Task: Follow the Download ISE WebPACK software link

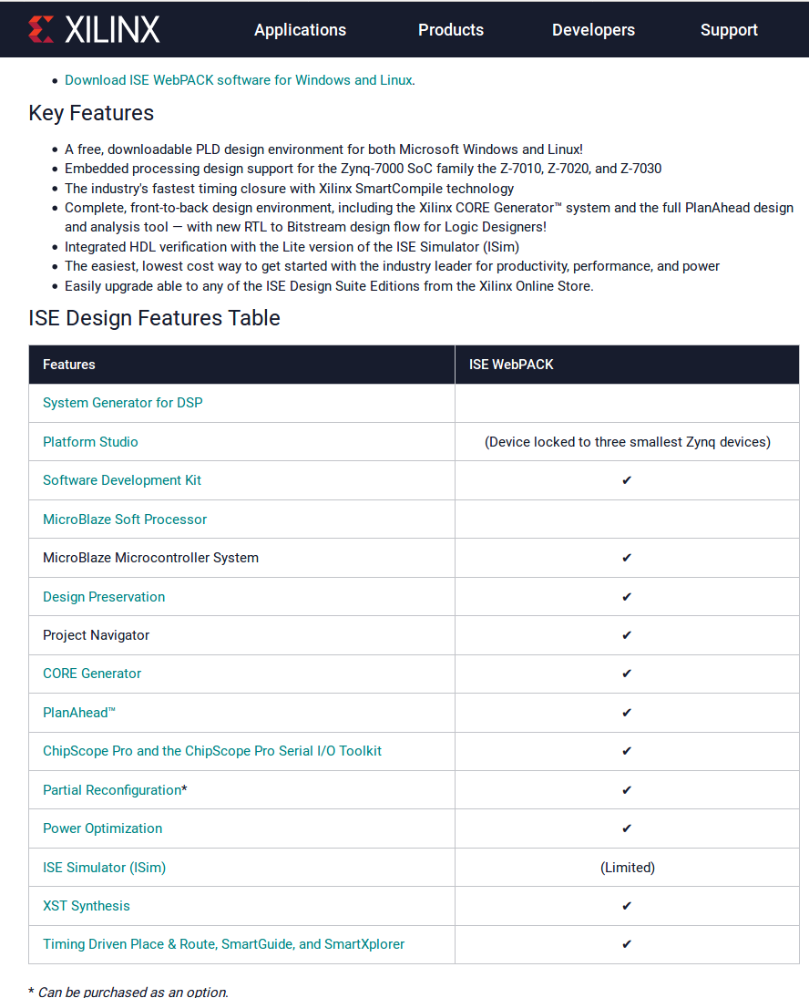Action: click(239, 80)
